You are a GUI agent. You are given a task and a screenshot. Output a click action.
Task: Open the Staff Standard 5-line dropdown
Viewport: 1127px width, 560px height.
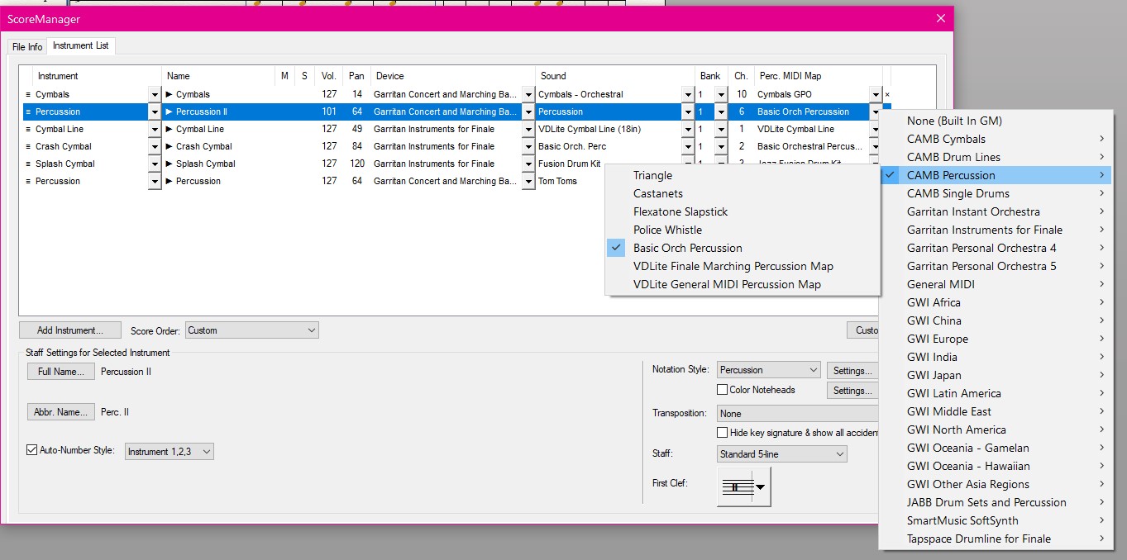[782, 454]
